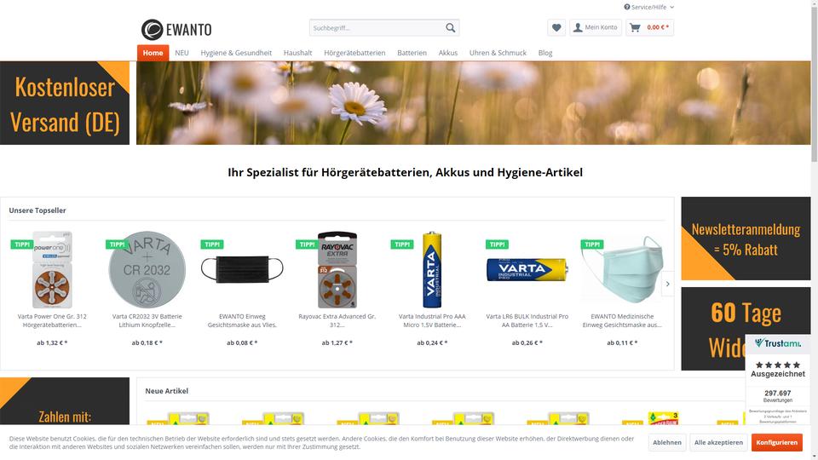Open Varta Power One Gr. 312 link

tap(52, 320)
